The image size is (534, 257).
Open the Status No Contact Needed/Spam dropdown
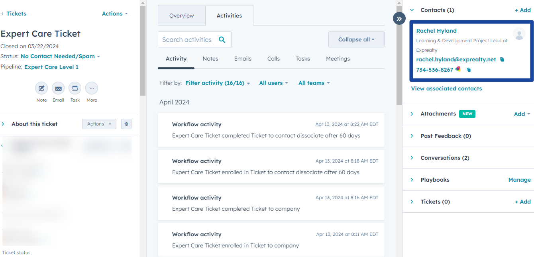(60, 57)
